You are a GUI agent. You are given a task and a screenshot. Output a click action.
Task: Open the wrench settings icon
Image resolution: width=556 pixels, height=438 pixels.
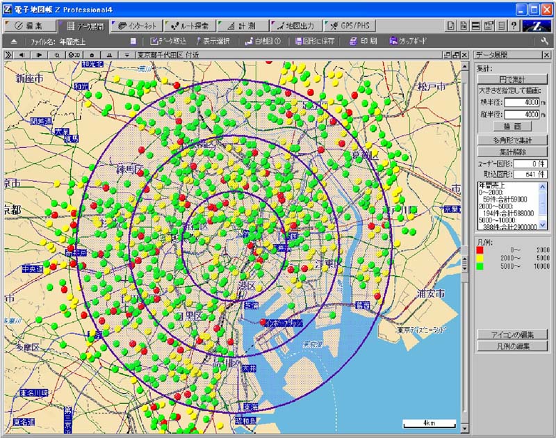[x=545, y=41]
